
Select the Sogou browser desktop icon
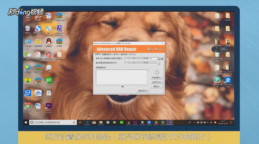38,30
